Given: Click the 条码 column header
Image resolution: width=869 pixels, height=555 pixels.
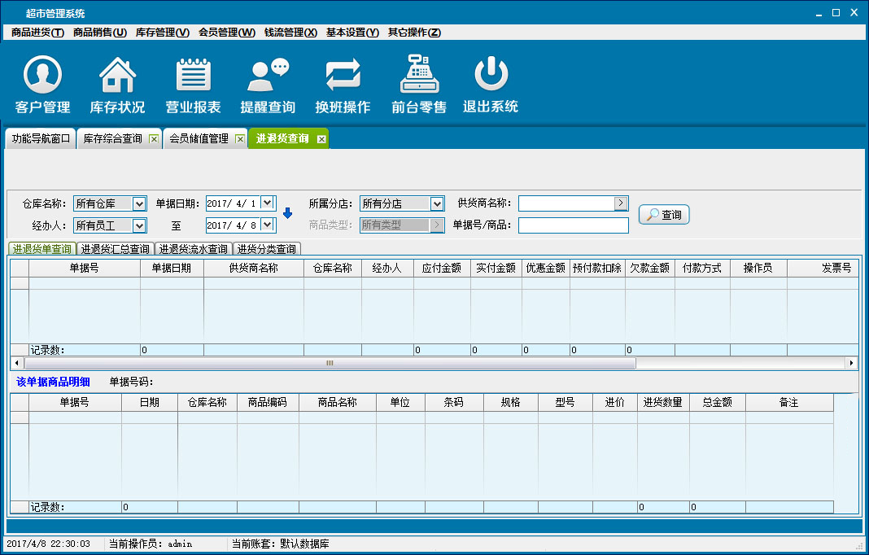Looking at the screenshot, I should [x=454, y=403].
